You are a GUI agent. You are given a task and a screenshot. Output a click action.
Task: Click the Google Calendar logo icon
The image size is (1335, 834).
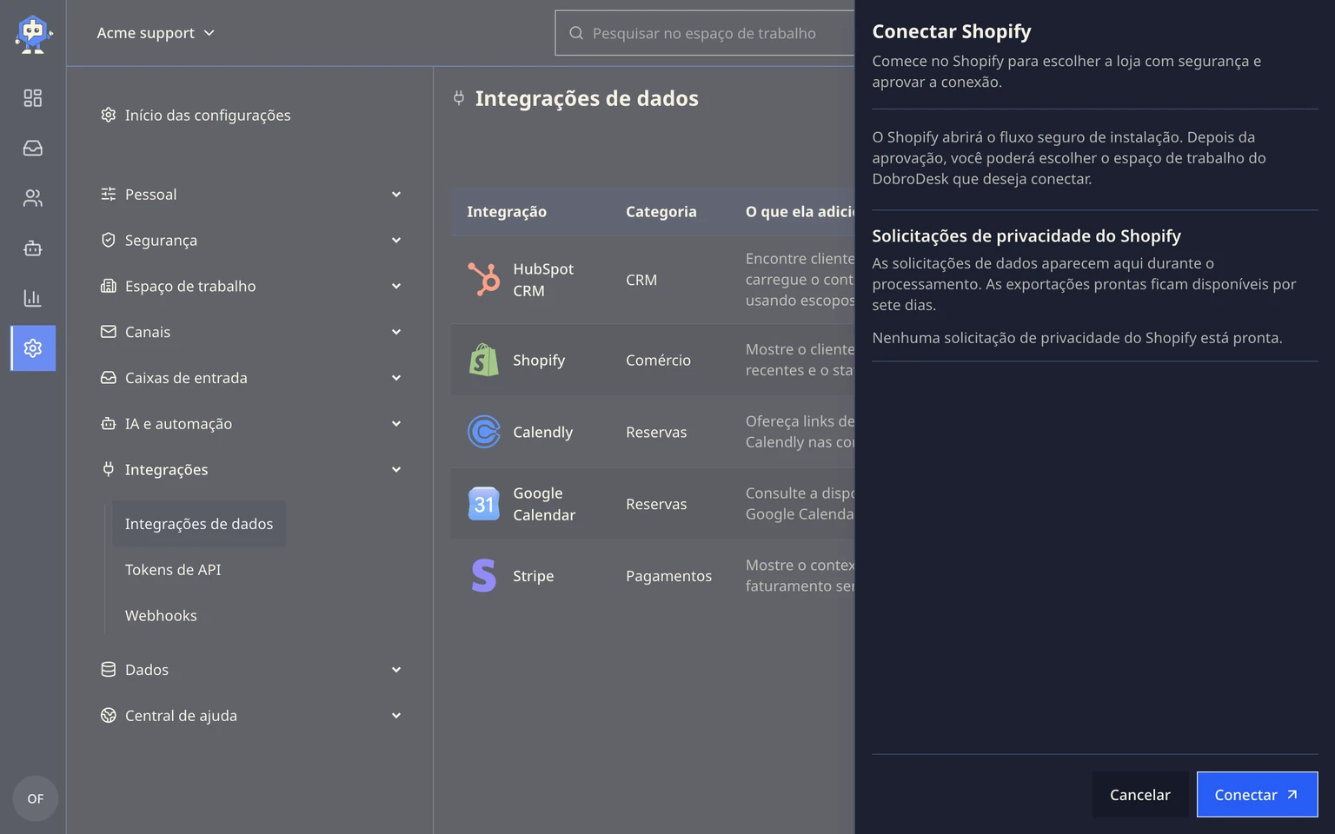tap(484, 504)
